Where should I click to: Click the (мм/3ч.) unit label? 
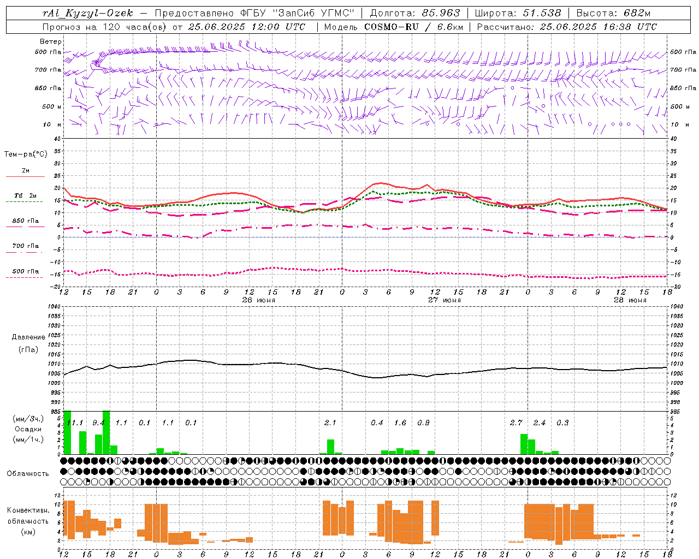(28, 419)
